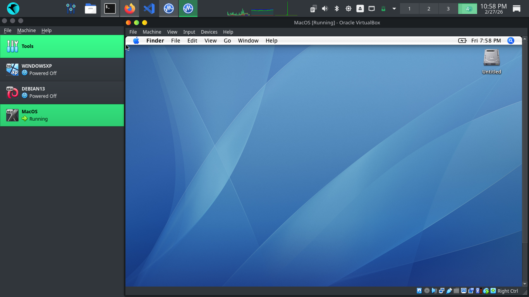
Task: Open the Finder Window menu
Action: [x=248, y=41]
